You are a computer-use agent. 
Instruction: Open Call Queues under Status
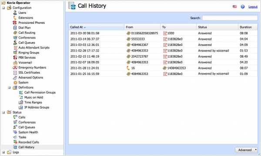[27, 127]
